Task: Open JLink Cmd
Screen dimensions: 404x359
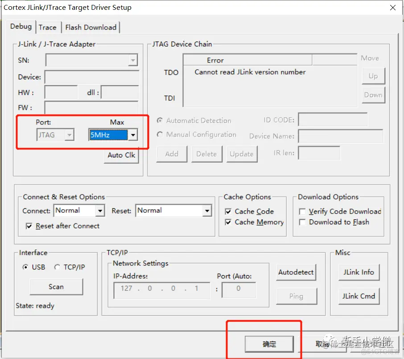Action: tap(359, 296)
